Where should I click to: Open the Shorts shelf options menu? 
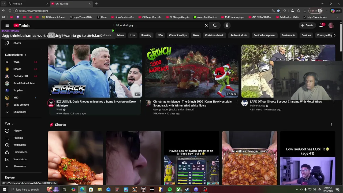tap(332, 125)
